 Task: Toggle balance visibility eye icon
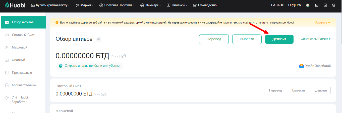pos(99,39)
